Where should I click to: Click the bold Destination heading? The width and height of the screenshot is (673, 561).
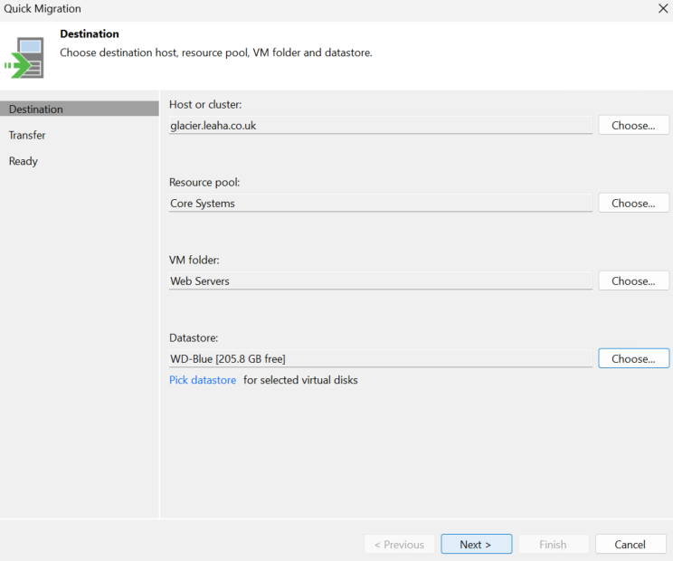point(90,33)
